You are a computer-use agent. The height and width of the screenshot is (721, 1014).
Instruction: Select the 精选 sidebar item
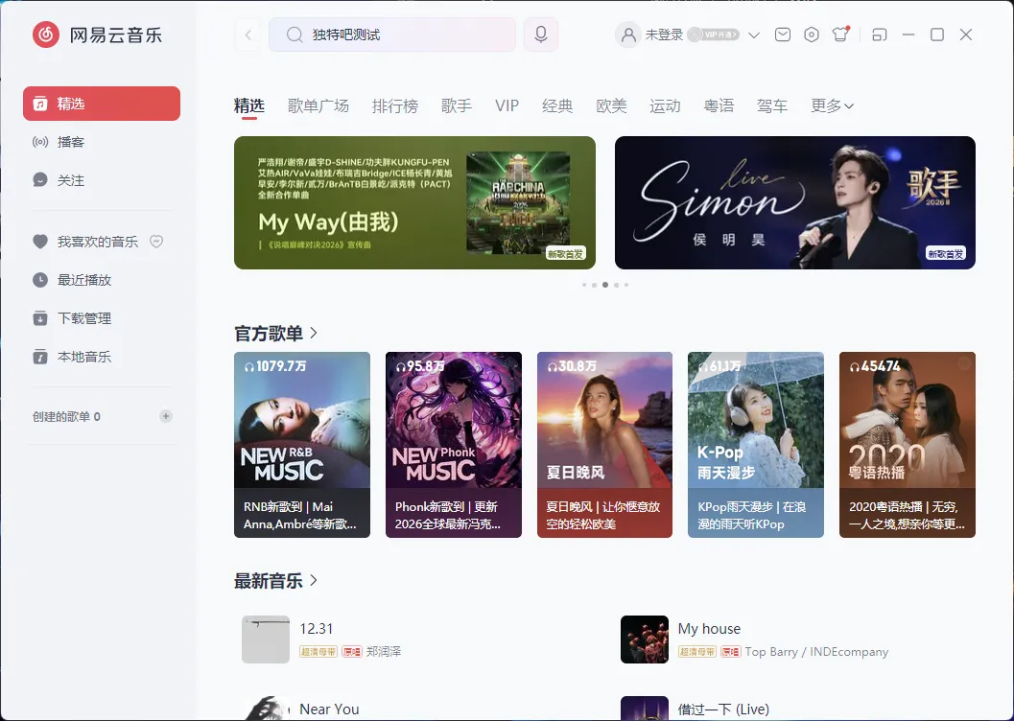pos(102,104)
